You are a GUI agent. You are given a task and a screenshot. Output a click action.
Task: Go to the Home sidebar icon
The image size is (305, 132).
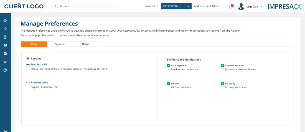[x=5, y=21]
